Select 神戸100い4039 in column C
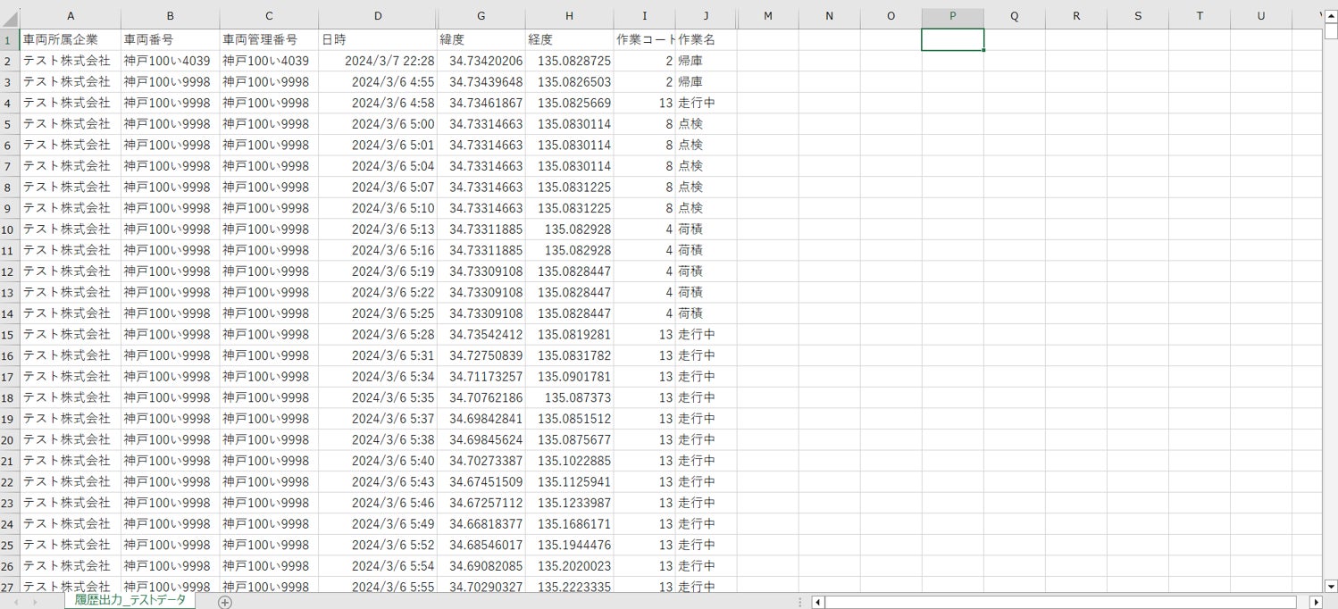The image size is (1338, 609). pyautogui.click(x=269, y=61)
